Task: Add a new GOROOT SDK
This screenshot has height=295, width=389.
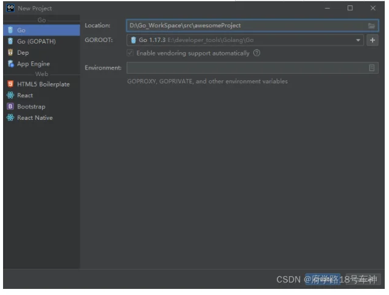Action: 373,40
